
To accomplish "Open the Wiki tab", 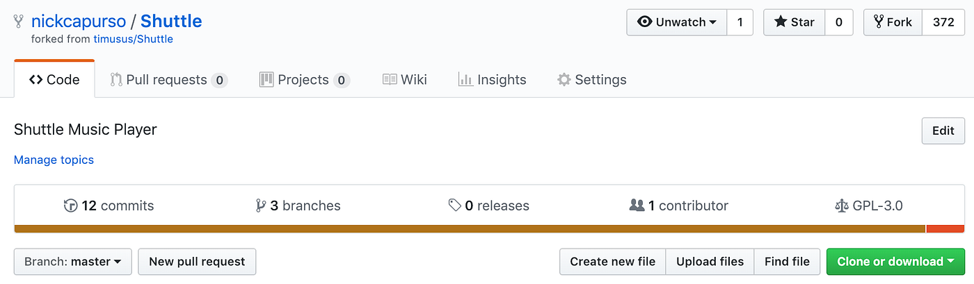I will click(x=405, y=80).
